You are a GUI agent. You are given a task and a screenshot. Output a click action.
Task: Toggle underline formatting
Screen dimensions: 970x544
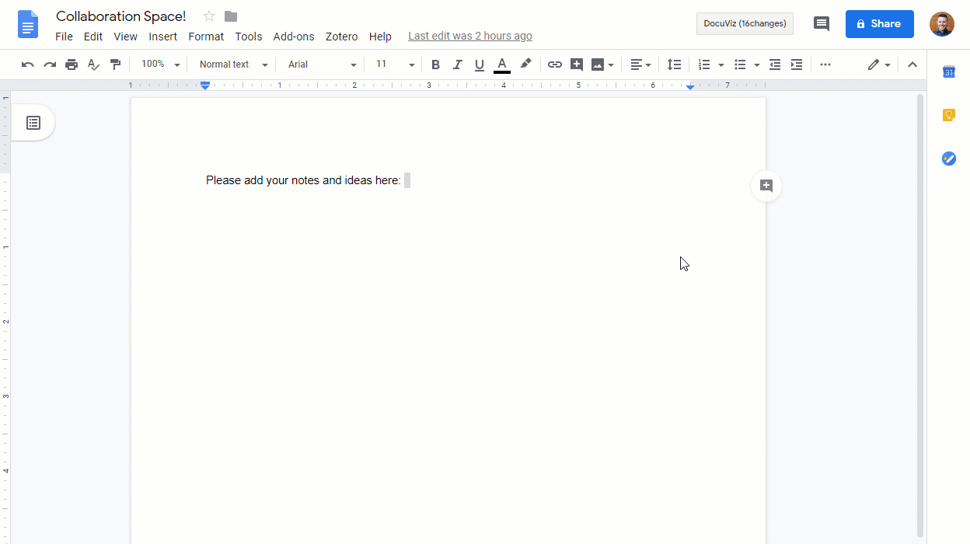point(479,65)
